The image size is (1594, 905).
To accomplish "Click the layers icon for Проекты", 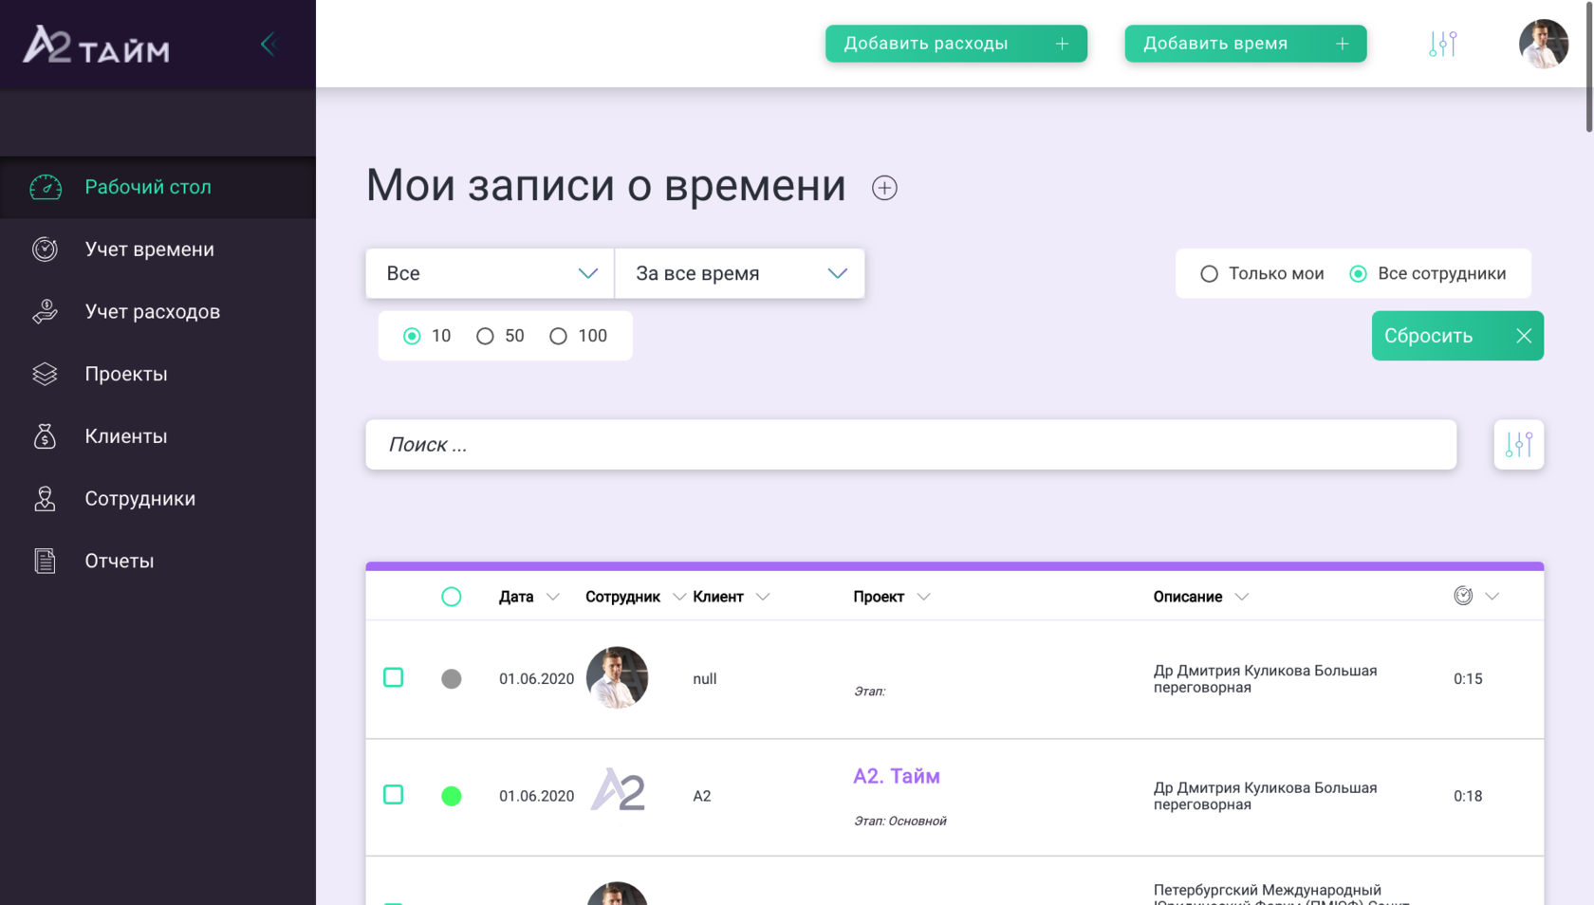I will pos(45,374).
